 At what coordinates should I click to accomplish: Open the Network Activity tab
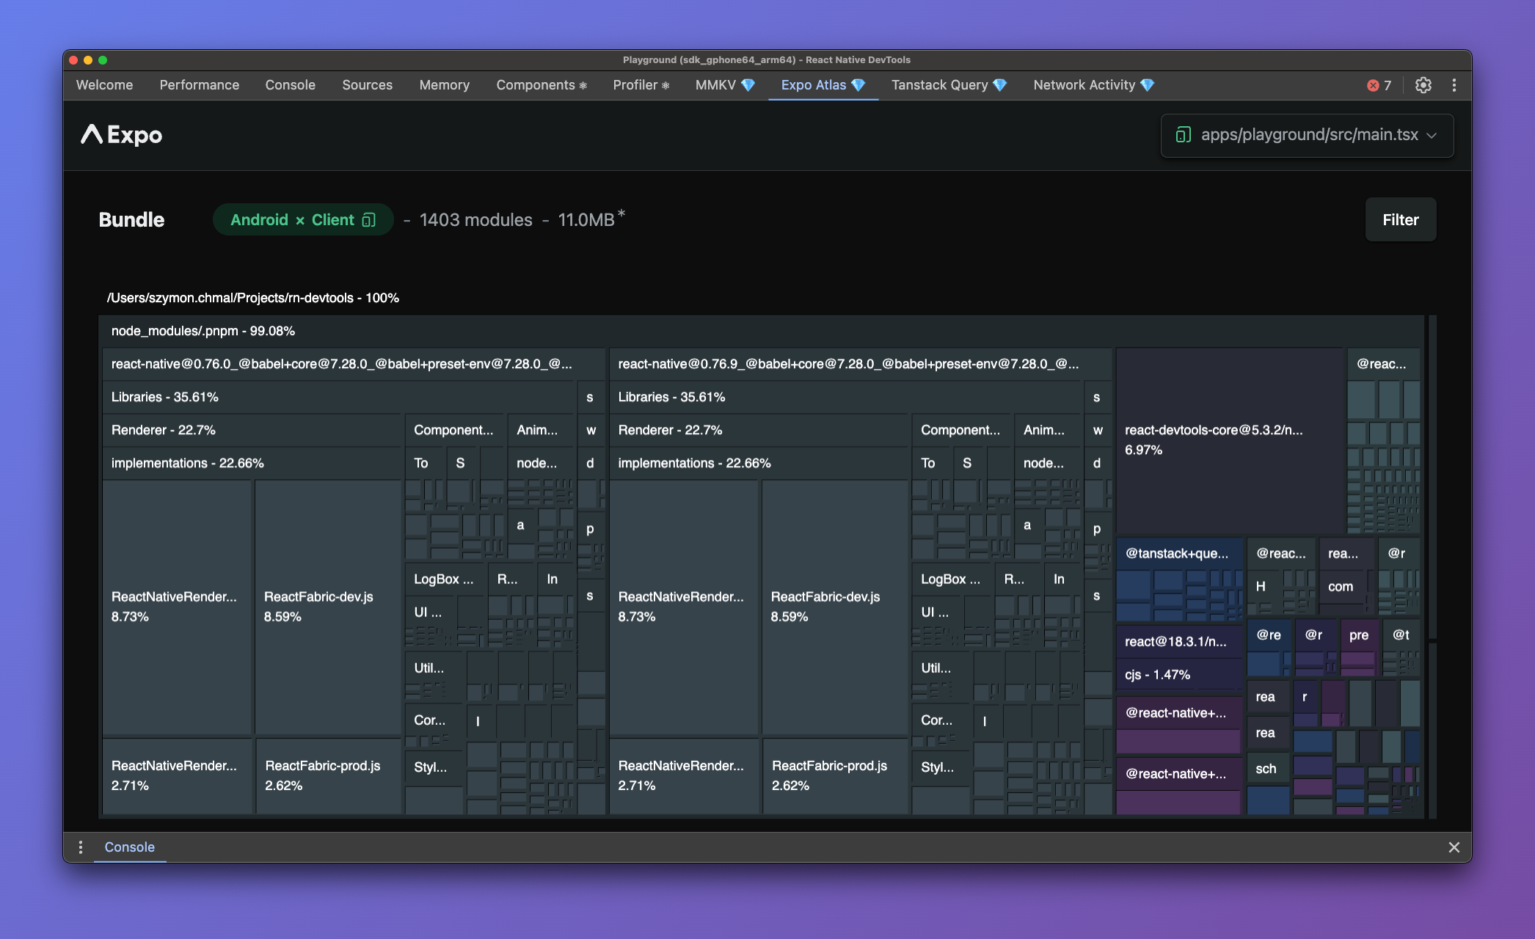click(x=1094, y=85)
